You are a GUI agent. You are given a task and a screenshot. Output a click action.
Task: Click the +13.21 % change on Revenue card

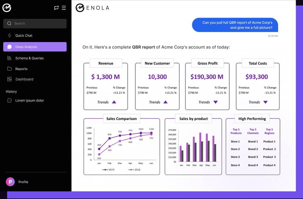point(119,93)
